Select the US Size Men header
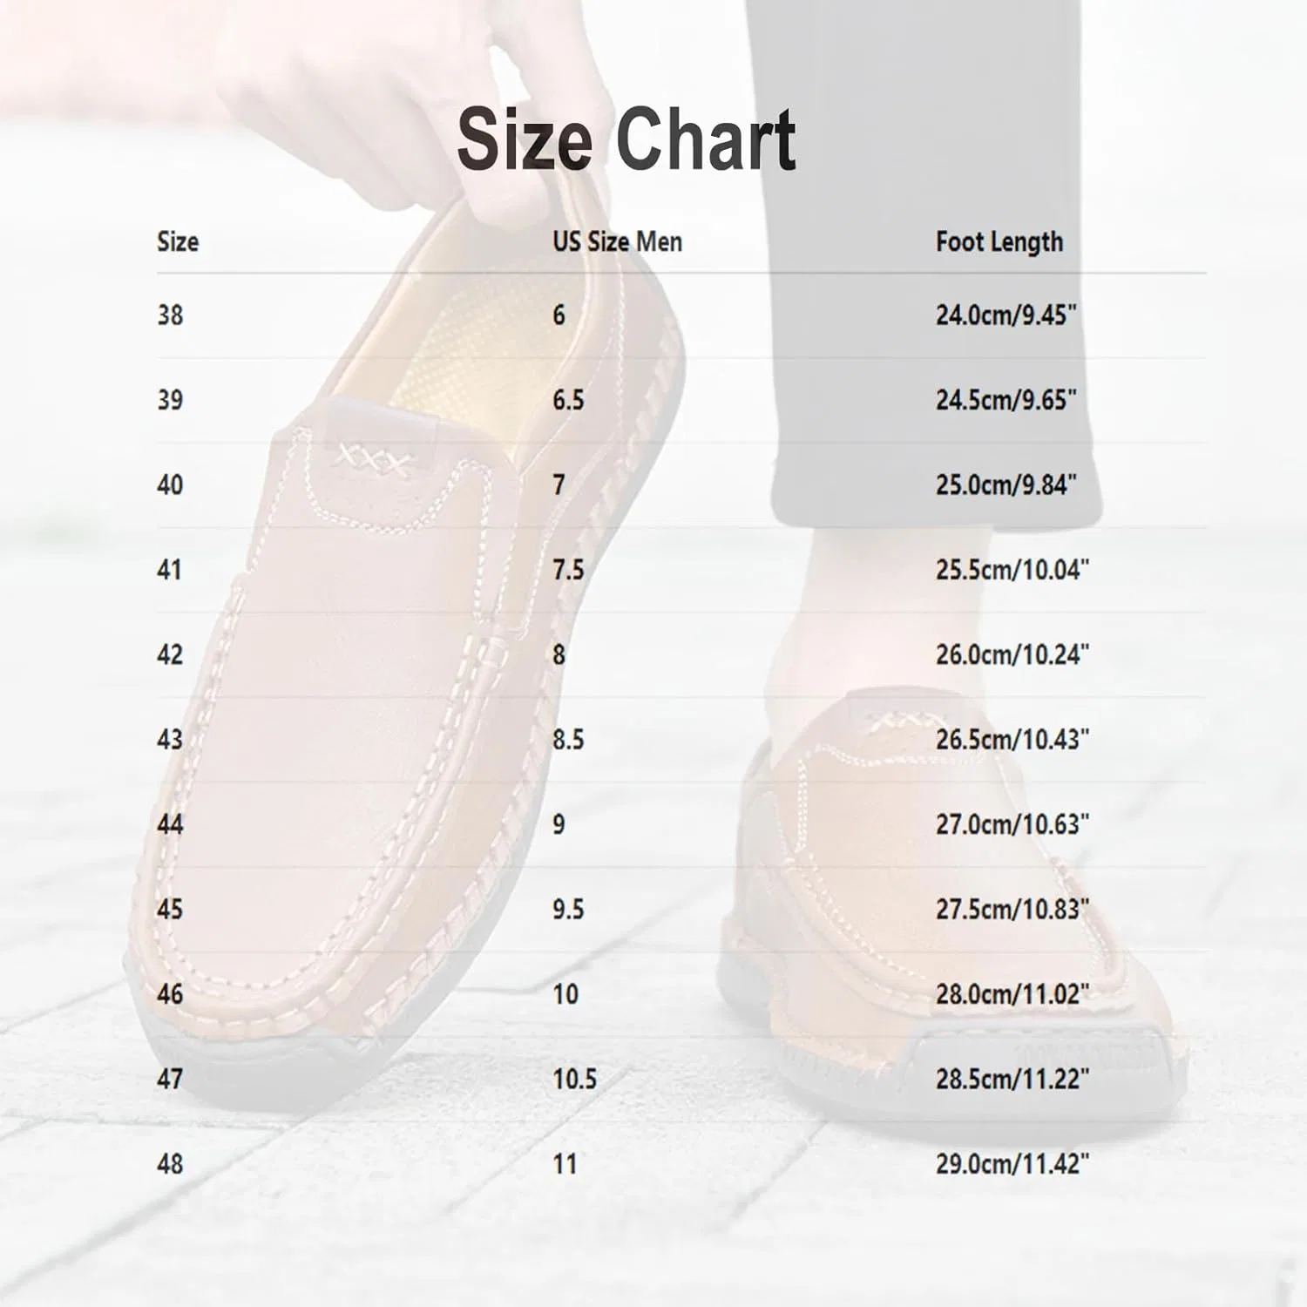The width and height of the screenshot is (1307, 1307). 617,241
